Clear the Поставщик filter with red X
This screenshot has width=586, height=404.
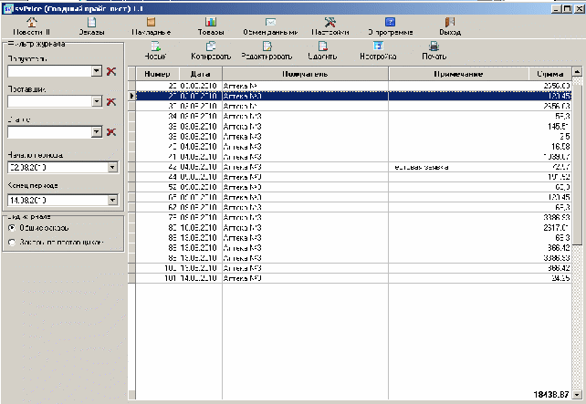(x=111, y=102)
